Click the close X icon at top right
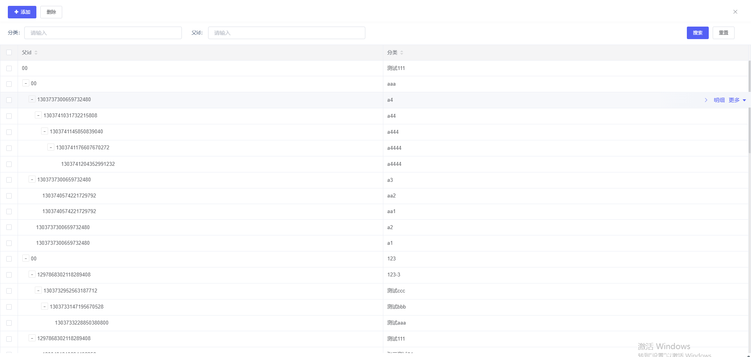Viewport: 751px width, 357px height. pos(735,12)
